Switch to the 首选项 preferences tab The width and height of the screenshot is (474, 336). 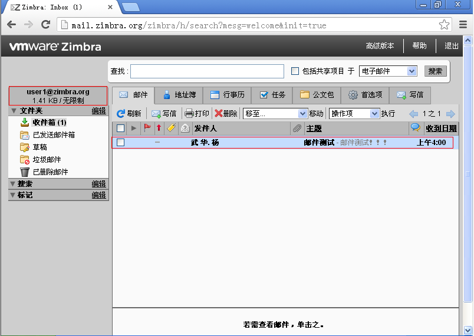click(x=365, y=95)
